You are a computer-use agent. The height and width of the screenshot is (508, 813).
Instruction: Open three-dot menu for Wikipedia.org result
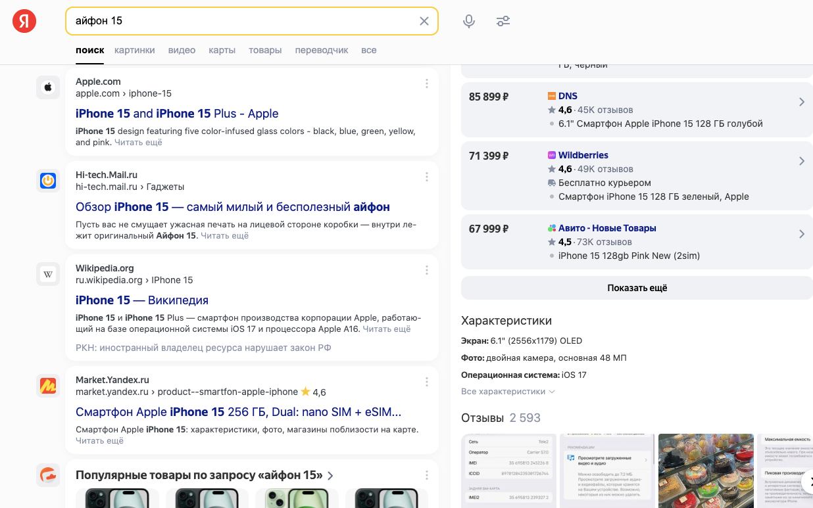pos(427,270)
